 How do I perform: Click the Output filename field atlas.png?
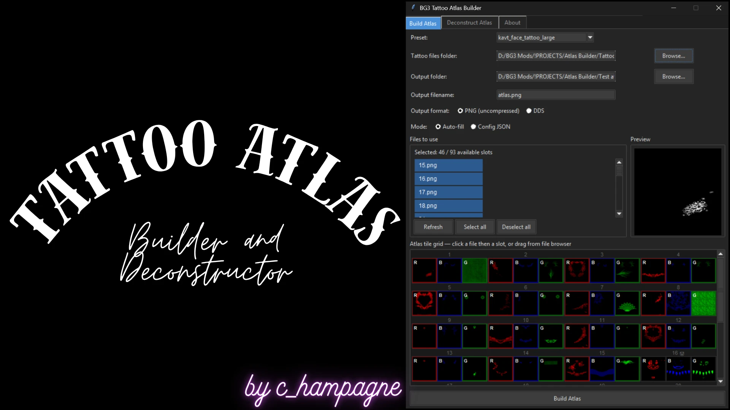pyautogui.click(x=556, y=95)
